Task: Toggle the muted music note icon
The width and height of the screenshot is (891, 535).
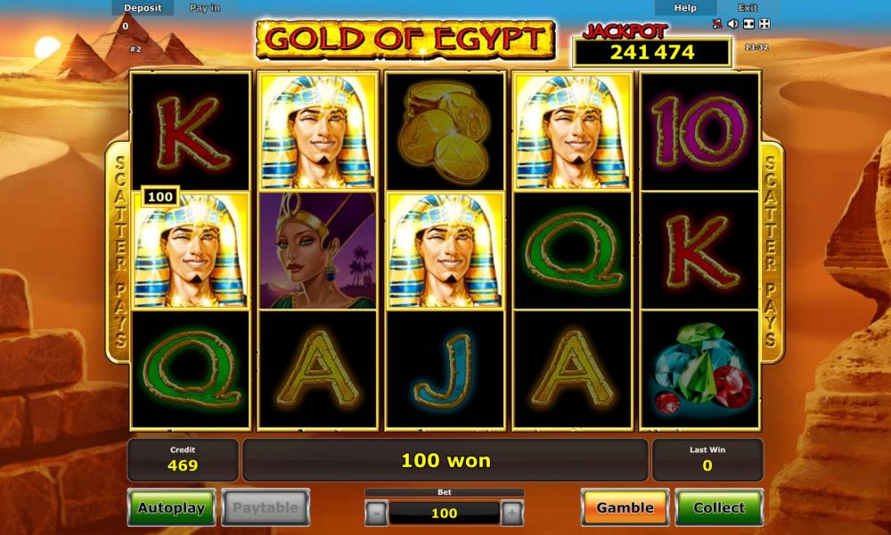Action: pos(717,24)
